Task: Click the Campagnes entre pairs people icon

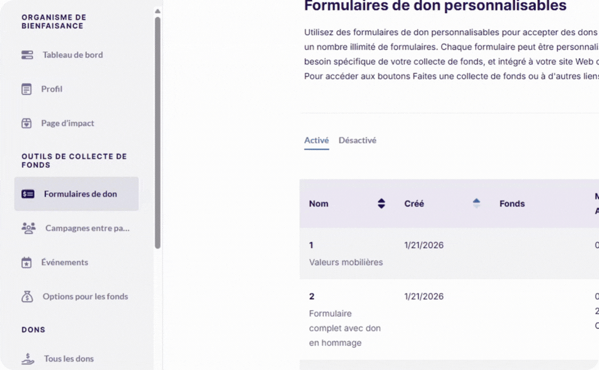Action: [x=29, y=228]
